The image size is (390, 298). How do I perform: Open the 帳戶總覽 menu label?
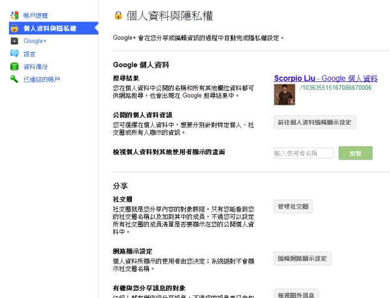click(x=36, y=15)
